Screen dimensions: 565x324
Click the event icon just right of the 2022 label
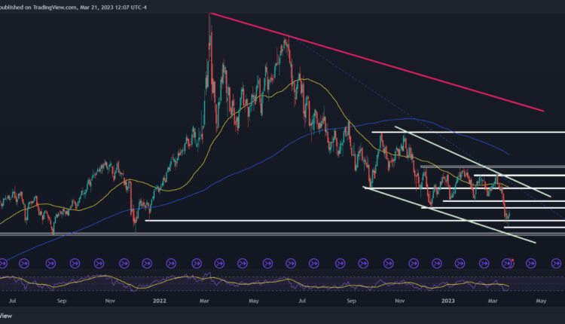(170, 263)
